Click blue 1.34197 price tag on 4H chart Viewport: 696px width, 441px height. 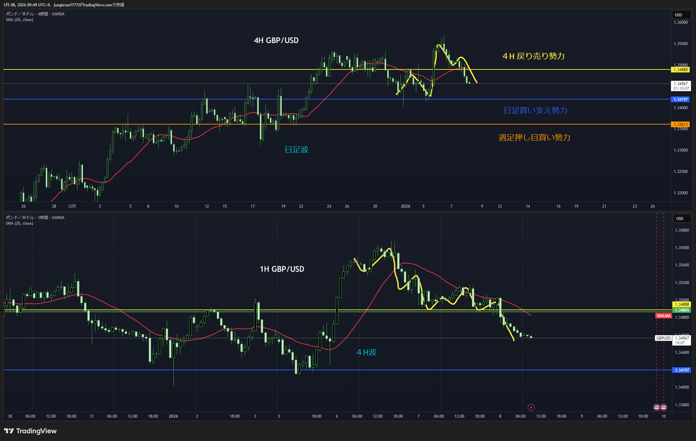click(x=681, y=99)
